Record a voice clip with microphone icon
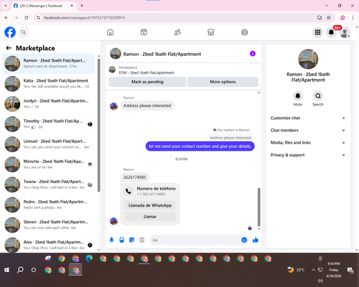This screenshot has width=359, height=287. point(111,240)
